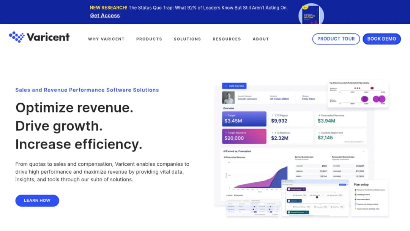Select the $20,000 Target Incentive card
This screenshot has width=410, height=231.
(244, 136)
